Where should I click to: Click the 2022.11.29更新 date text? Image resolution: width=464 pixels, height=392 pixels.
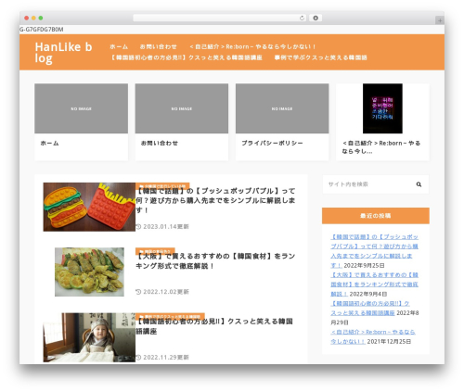[x=166, y=357]
